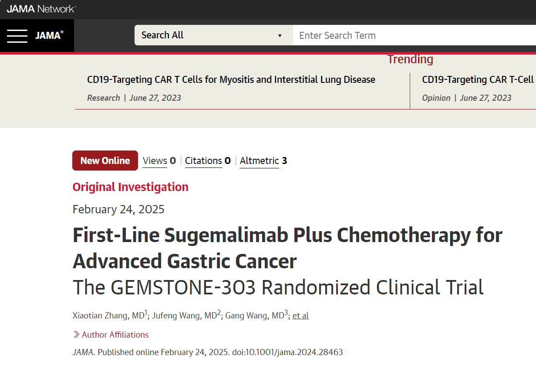The image size is (536, 369).
Task: Click the JAMA Network logo
Action: pyautogui.click(x=41, y=9)
